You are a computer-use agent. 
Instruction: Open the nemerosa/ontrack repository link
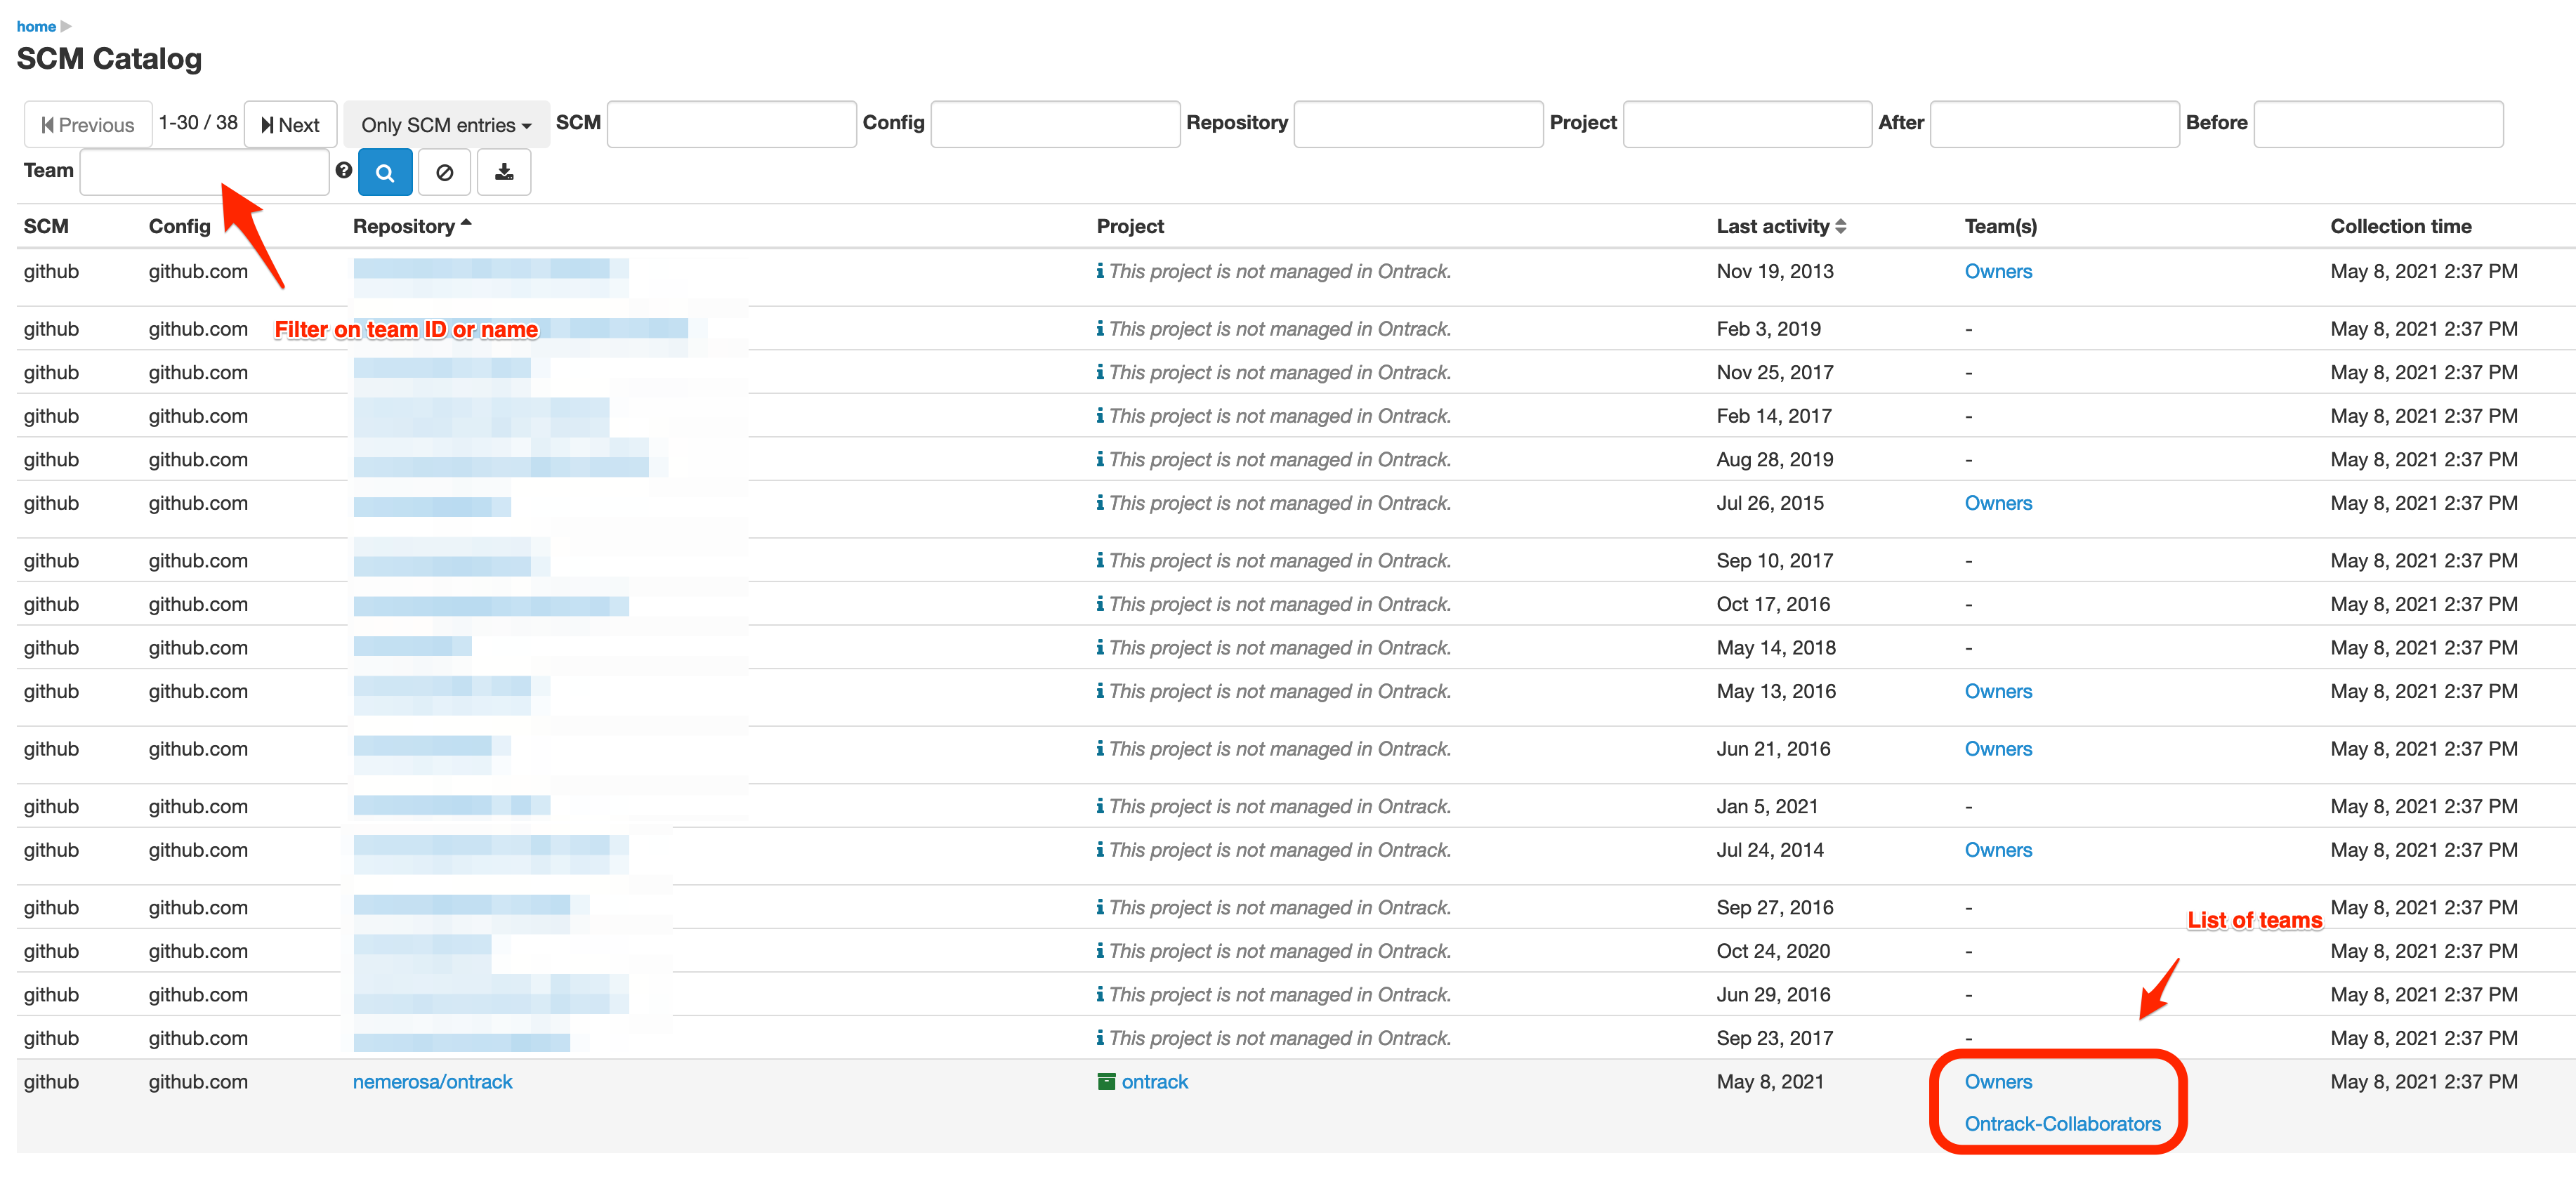pyautogui.click(x=432, y=1081)
